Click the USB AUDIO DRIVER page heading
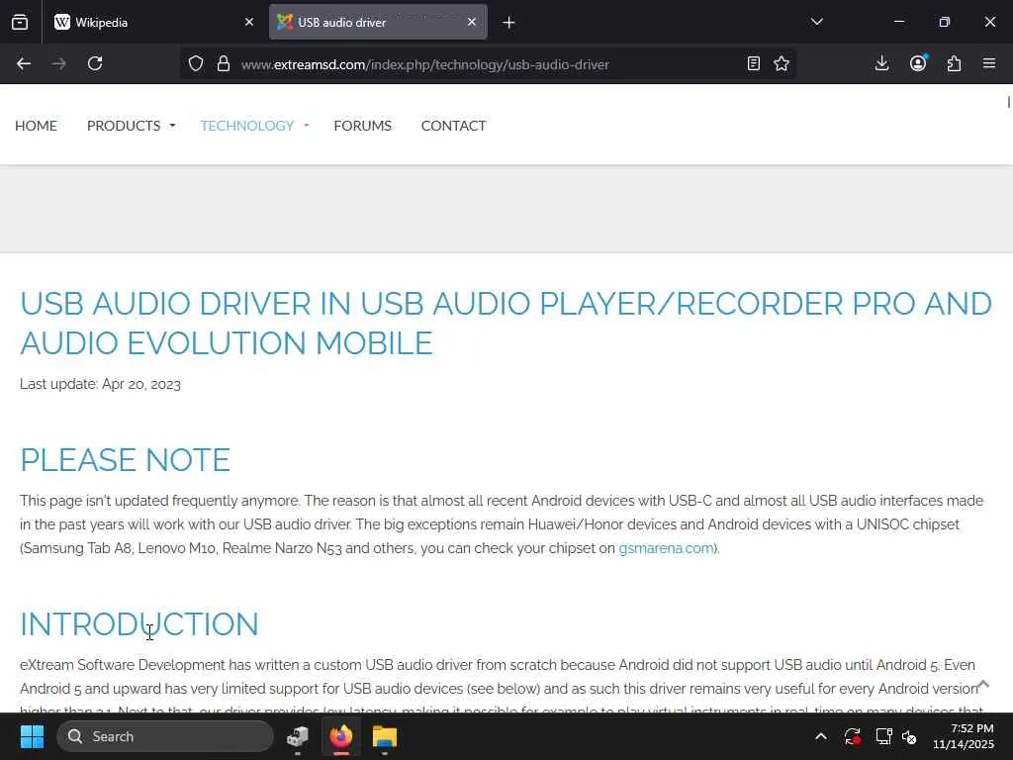 pyautogui.click(x=506, y=324)
